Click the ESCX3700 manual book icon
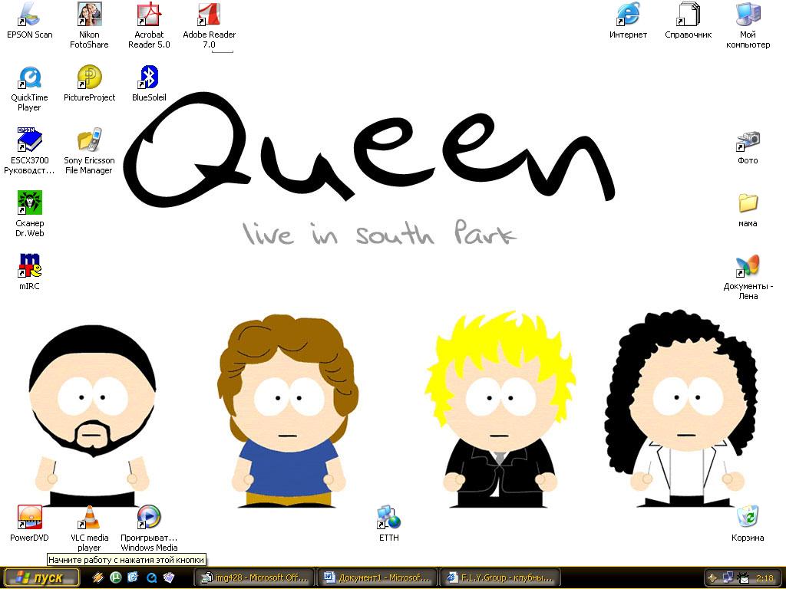The height and width of the screenshot is (589, 786). [x=30, y=151]
